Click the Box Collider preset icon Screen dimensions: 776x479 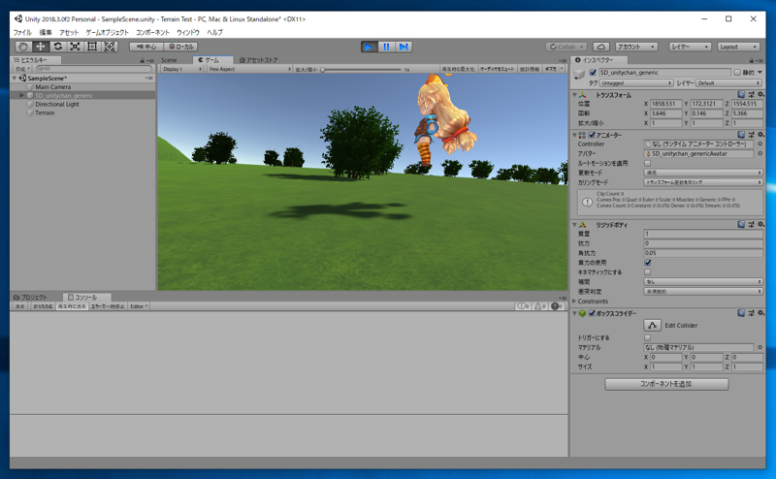coord(751,313)
